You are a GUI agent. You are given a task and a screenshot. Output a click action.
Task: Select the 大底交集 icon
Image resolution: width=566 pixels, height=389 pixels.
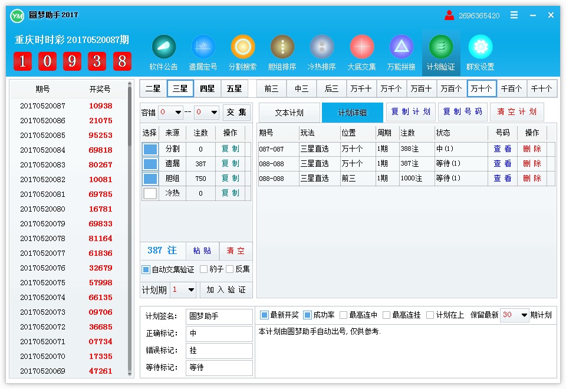361,47
